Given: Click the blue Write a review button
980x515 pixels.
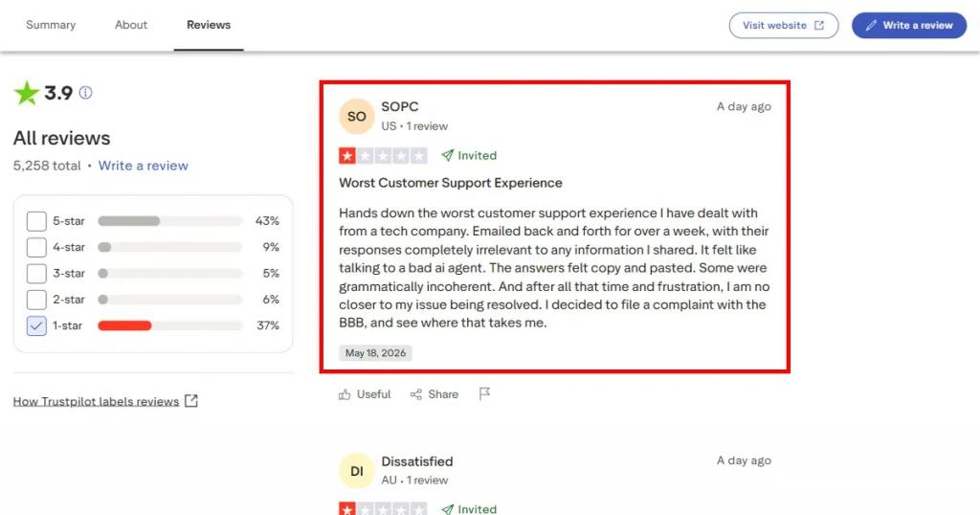Looking at the screenshot, I should tap(909, 26).
